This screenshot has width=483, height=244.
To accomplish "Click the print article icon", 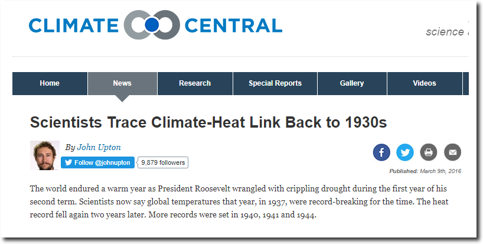I will point(429,152).
